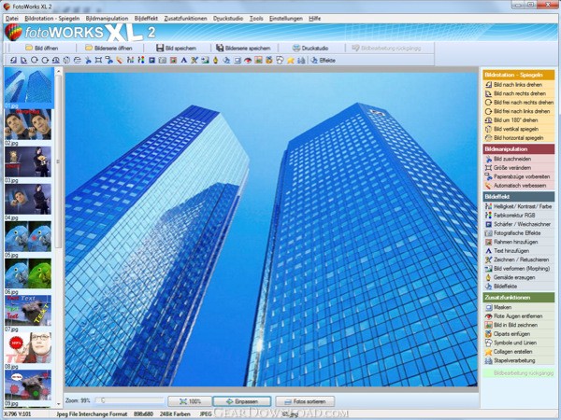Open the Druckstudio toolbar button

310,48
